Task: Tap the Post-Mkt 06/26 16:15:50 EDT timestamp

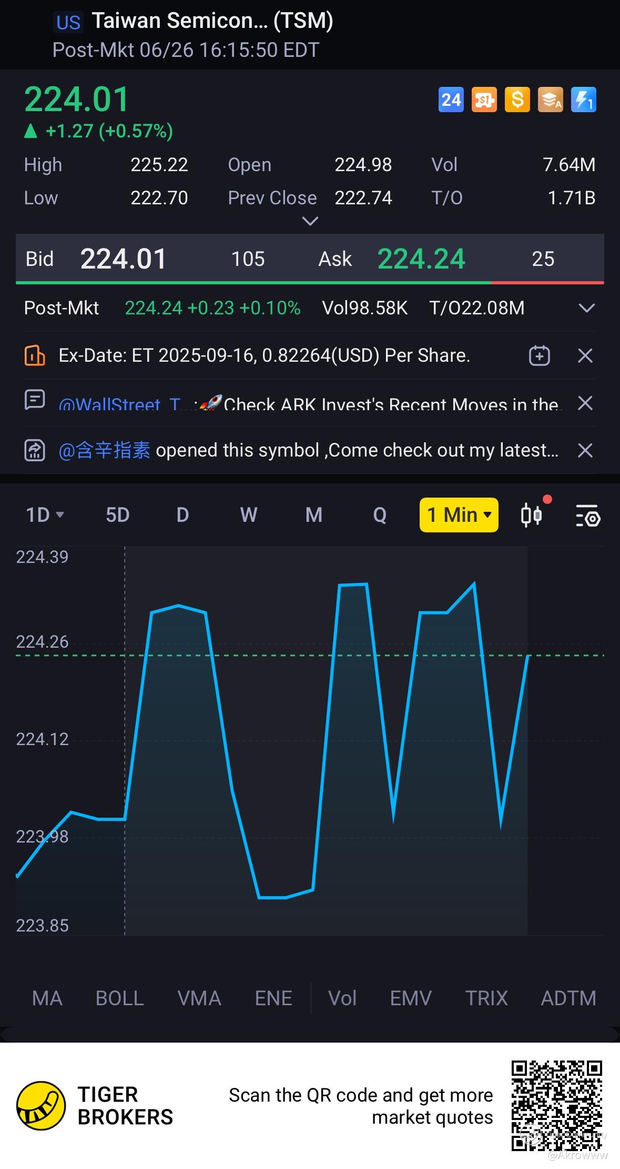Action: pos(186,50)
